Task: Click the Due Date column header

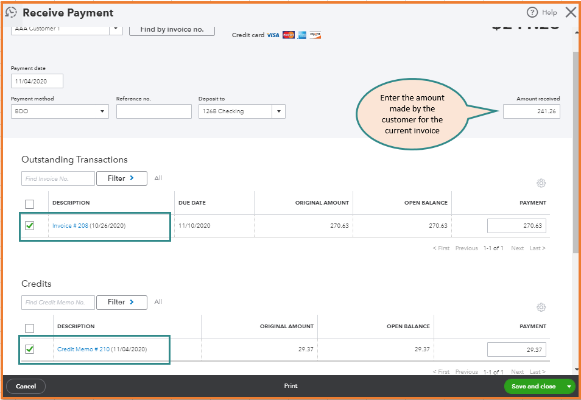Action: (192, 203)
